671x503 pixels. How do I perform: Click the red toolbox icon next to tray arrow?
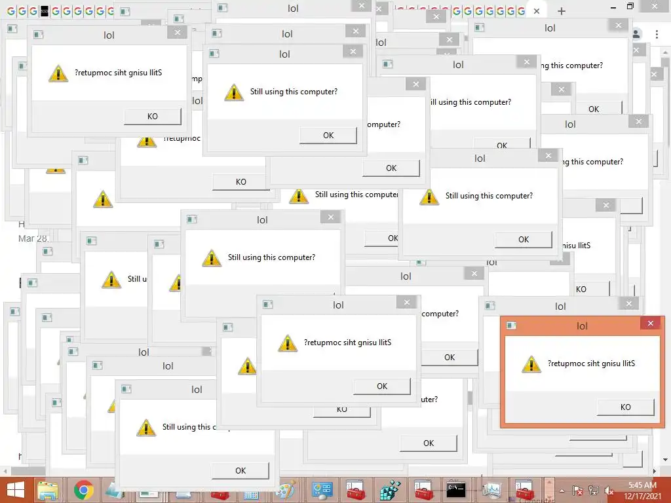click(524, 490)
